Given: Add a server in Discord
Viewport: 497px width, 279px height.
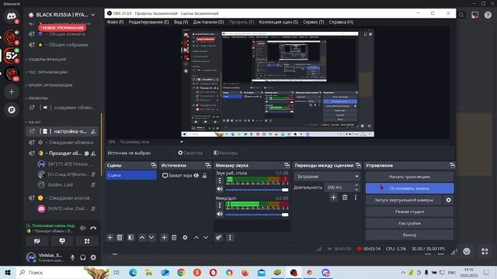Looking at the screenshot, I should point(12,91).
